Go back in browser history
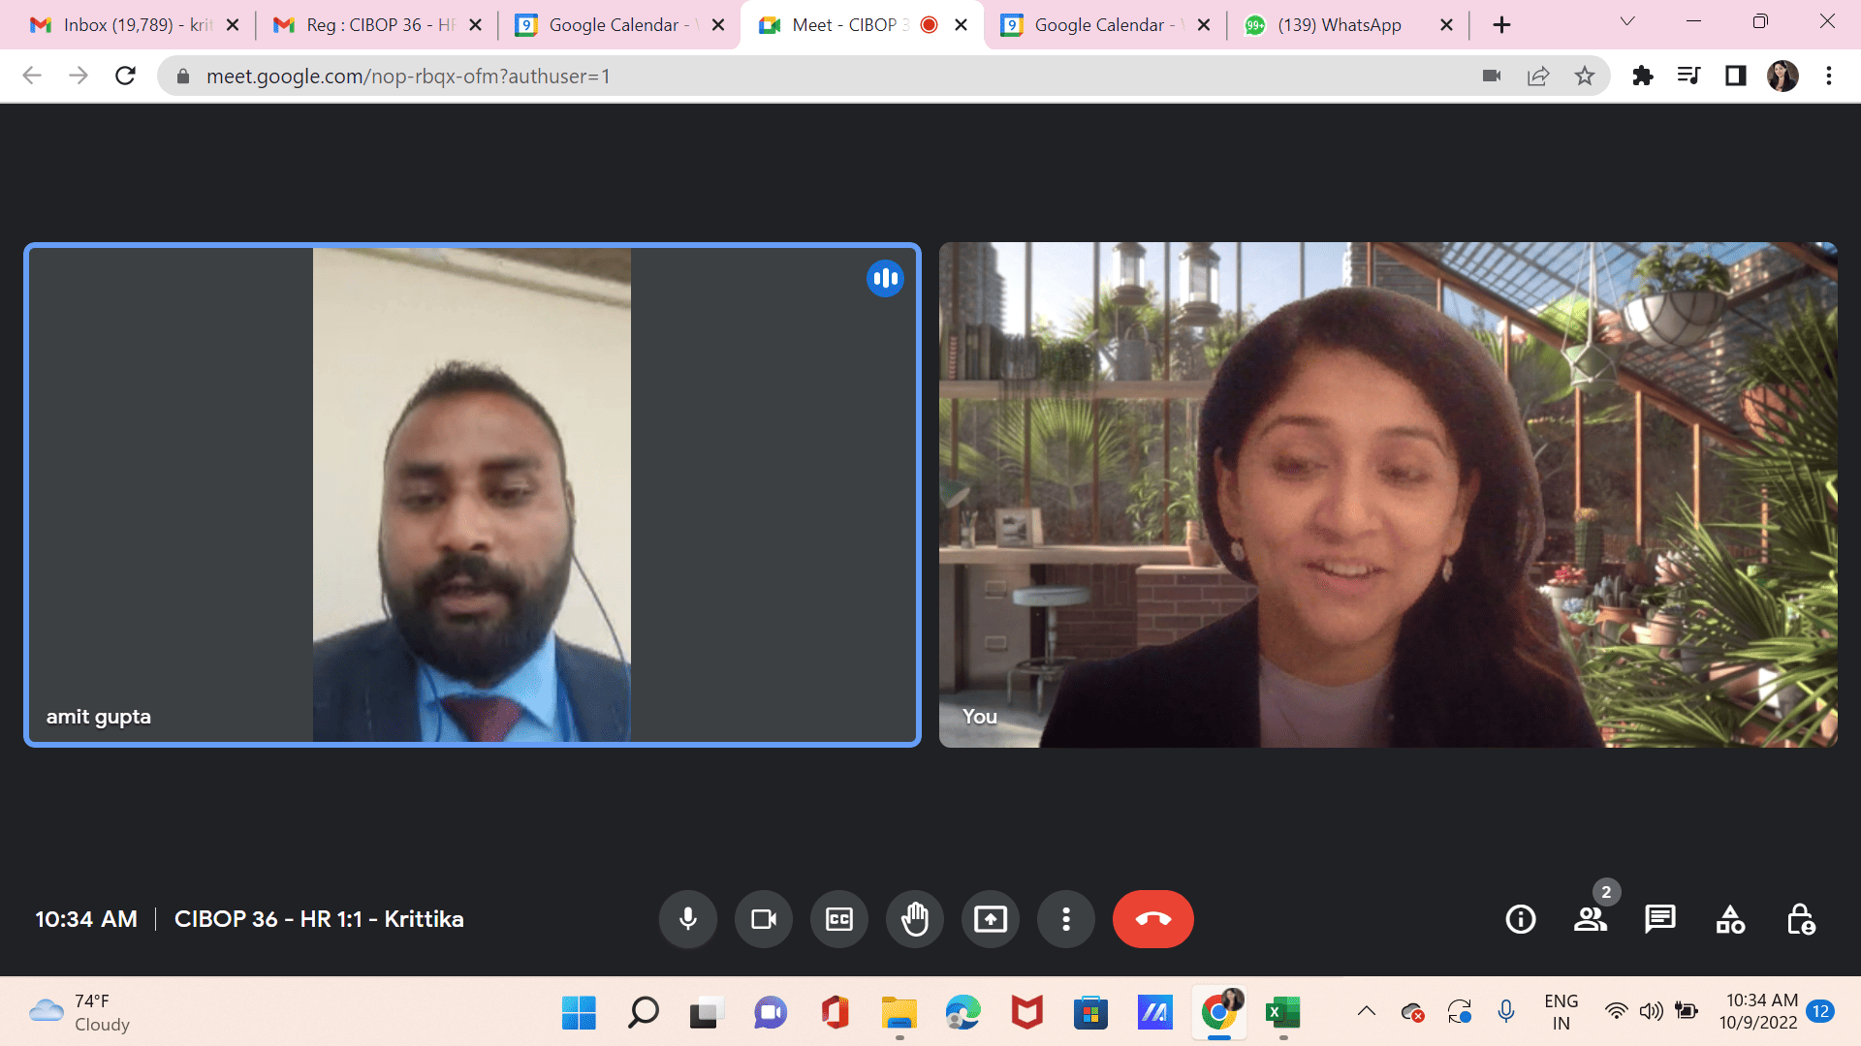Image resolution: width=1861 pixels, height=1046 pixels. [32, 76]
